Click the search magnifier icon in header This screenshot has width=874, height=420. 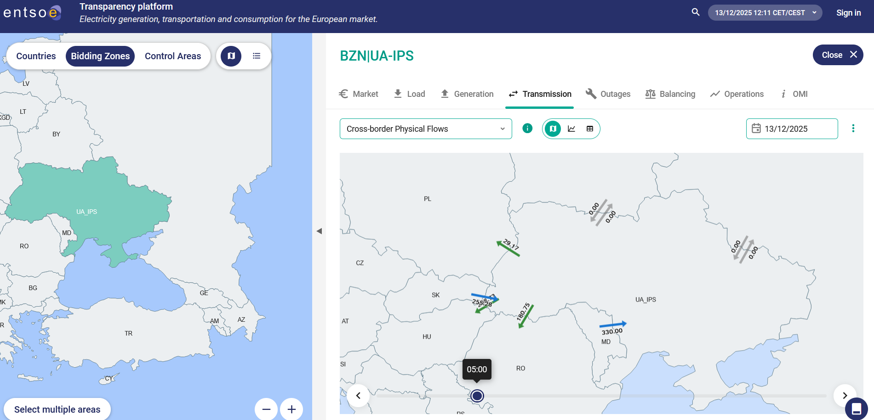(x=695, y=12)
